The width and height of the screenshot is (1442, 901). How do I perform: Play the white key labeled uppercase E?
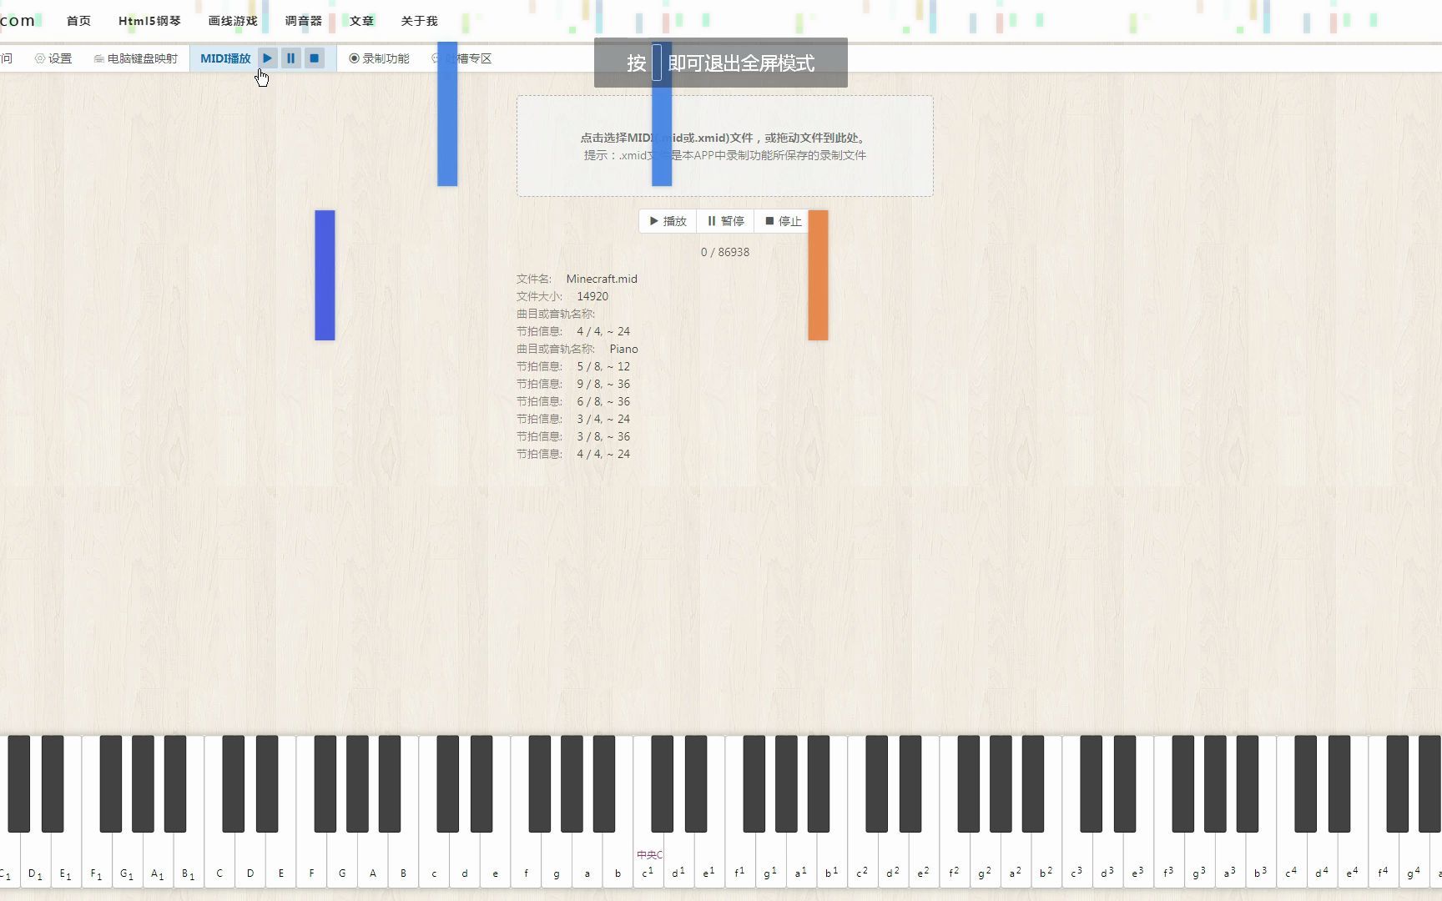pyautogui.click(x=281, y=859)
